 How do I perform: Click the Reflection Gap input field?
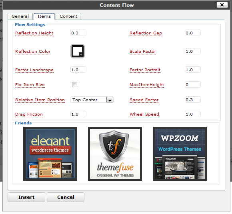[193, 33]
